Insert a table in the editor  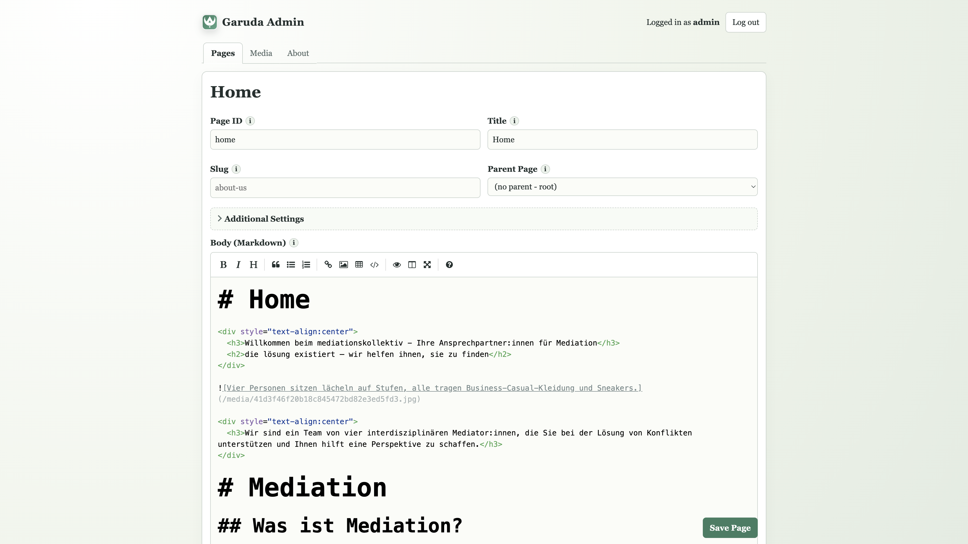[359, 265]
